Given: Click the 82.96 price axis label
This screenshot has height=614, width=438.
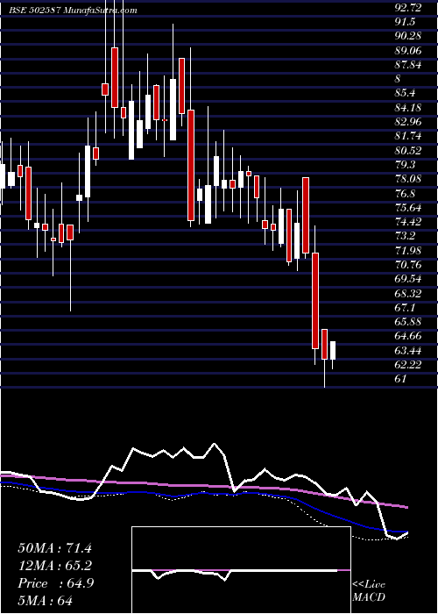Looking at the screenshot, I should coord(408,122).
